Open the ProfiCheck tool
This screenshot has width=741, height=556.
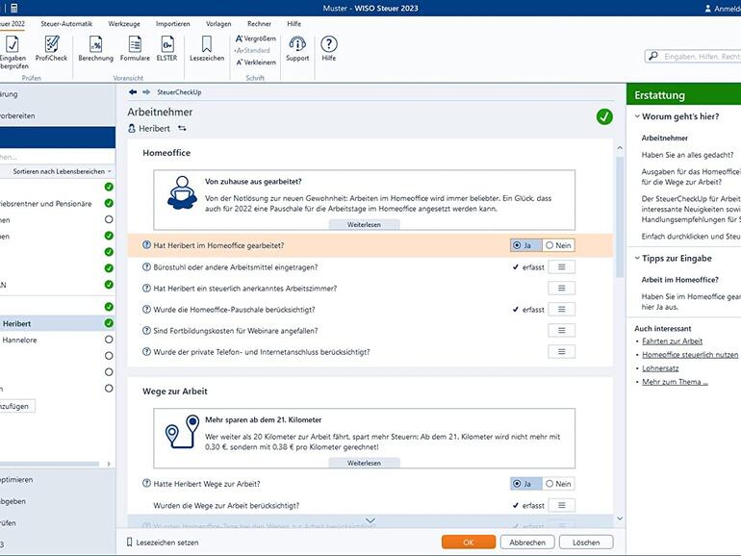52,49
